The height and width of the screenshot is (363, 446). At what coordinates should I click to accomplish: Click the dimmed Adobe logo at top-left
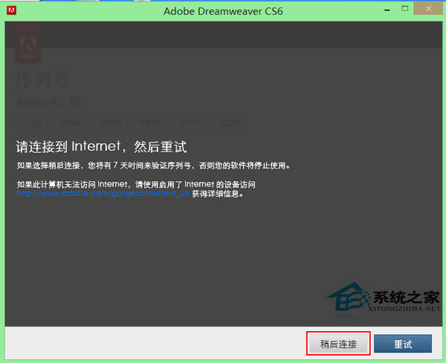tap(29, 46)
